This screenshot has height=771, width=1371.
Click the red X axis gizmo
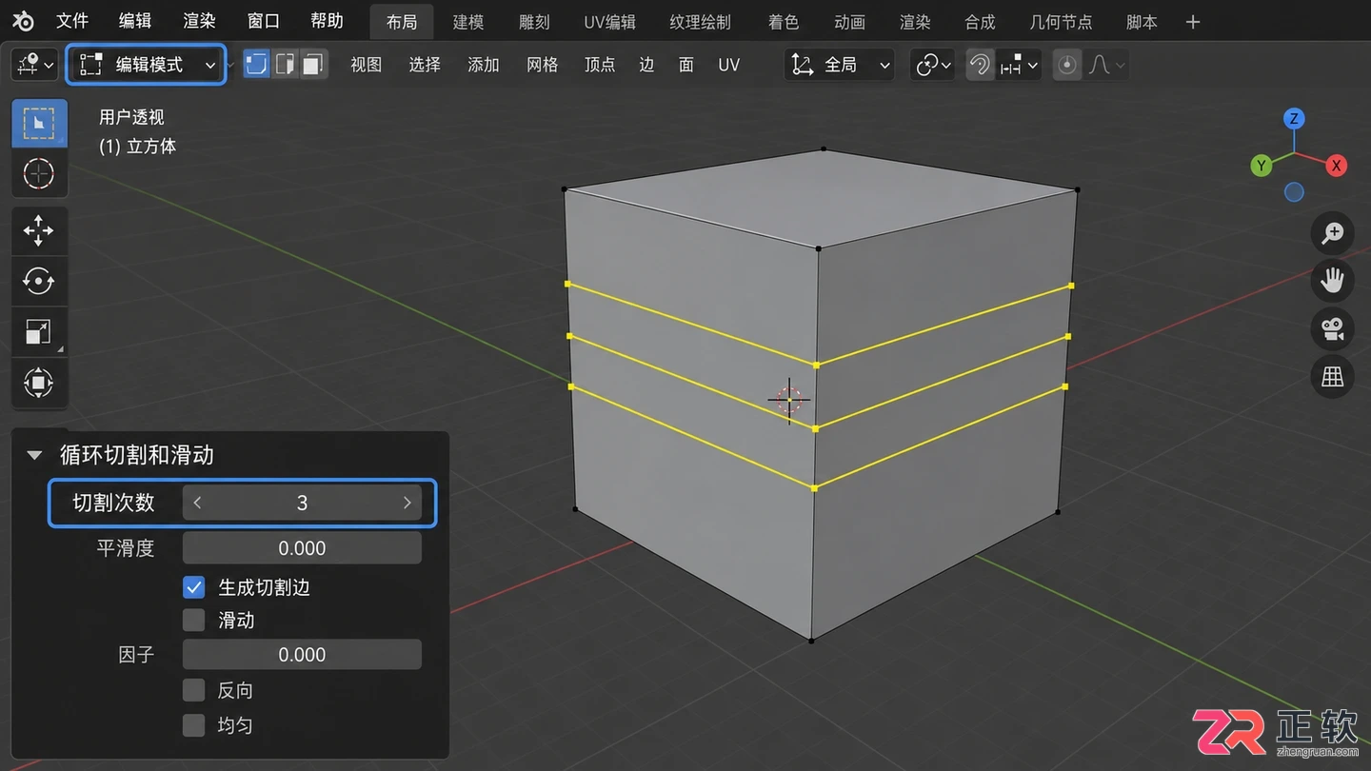coord(1336,166)
